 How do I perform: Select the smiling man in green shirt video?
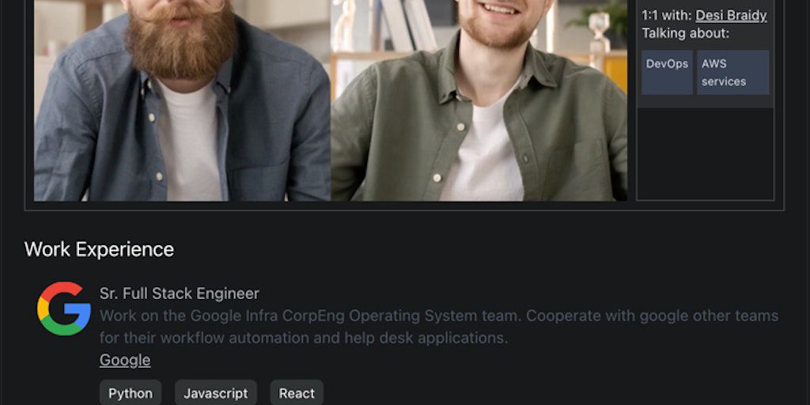(479, 100)
